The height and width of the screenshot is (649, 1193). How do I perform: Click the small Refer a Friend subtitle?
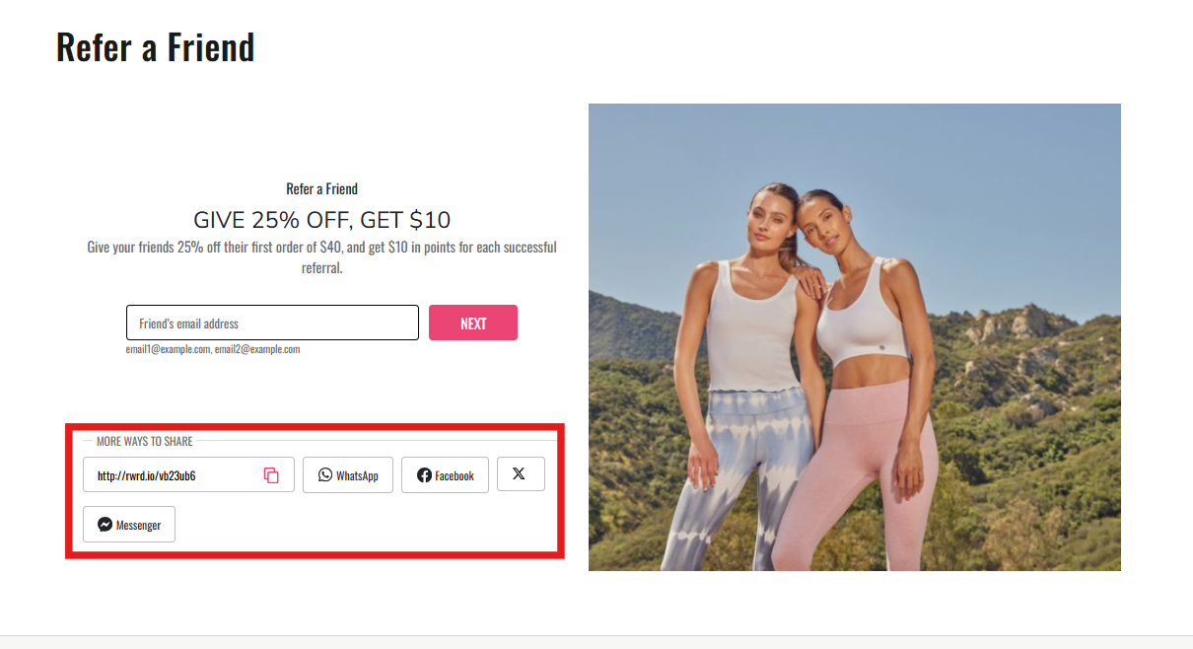[x=321, y=188]
